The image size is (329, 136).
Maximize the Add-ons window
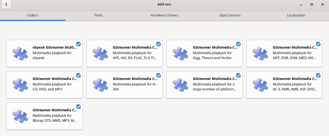[312, 4]
